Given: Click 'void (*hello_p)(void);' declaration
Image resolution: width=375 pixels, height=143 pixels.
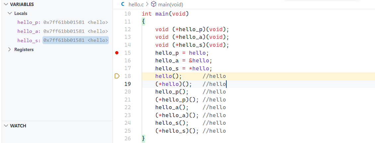Looking at the screenshot, I should (192, 30).
